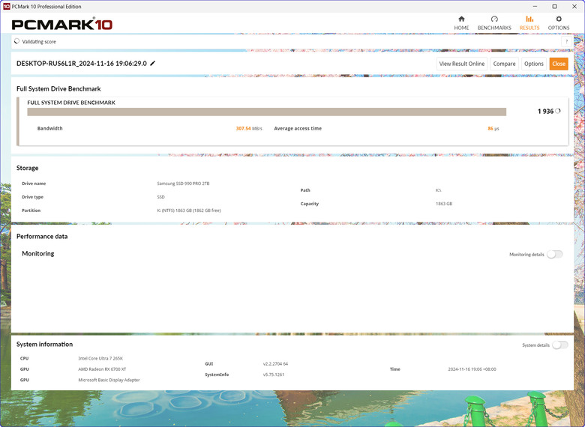Click GUI version v2.2.2704 64

pyautogui.click(x=275, y=363)
